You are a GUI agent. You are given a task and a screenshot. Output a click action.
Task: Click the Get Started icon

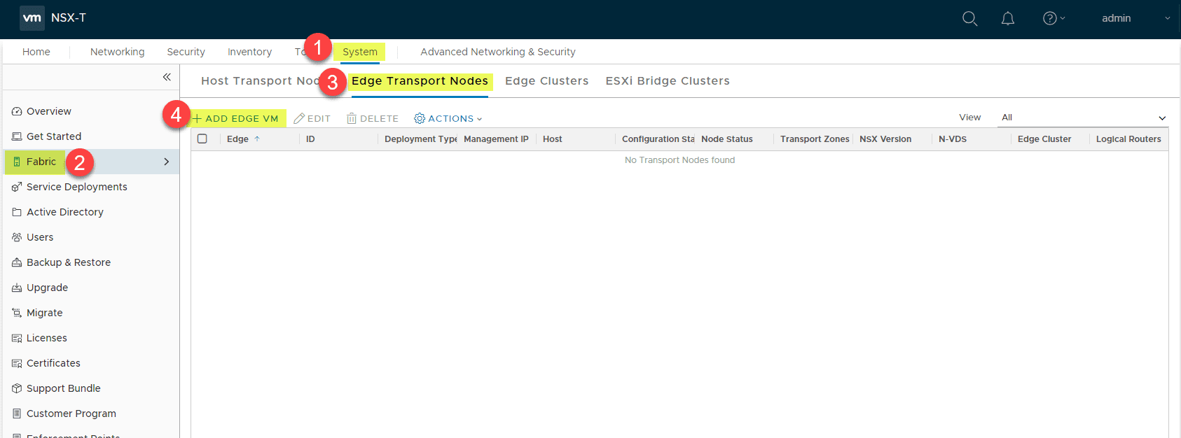click(x=17, y=136)
